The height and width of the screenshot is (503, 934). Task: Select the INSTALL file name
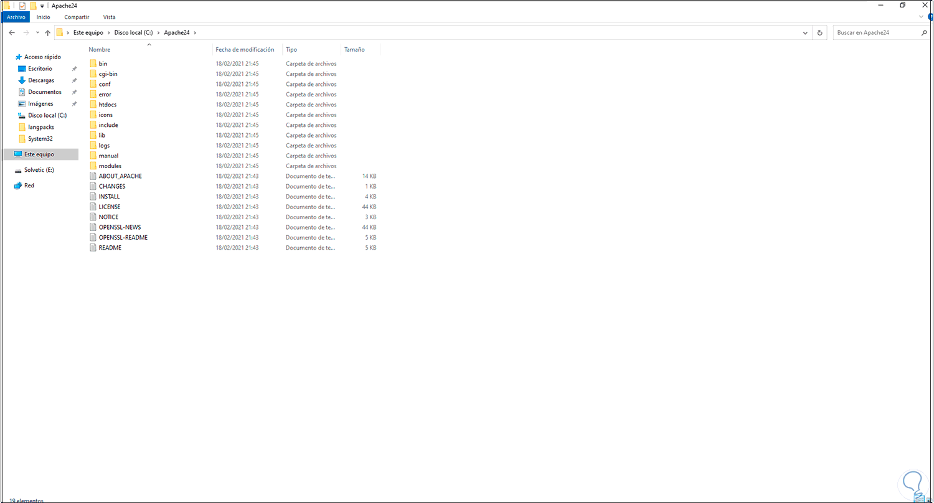pyautogui.click(x=110, y=197)
